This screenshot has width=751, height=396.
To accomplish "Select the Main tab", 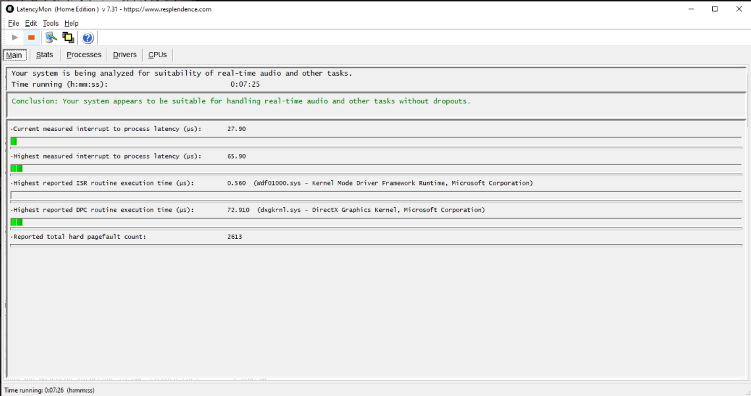I will tap(14, 55).
